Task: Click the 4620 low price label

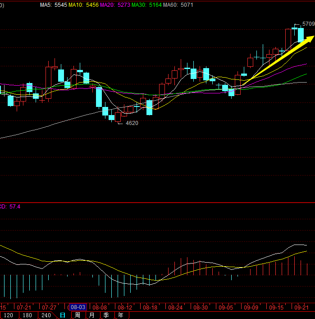Action: (132, 123)
